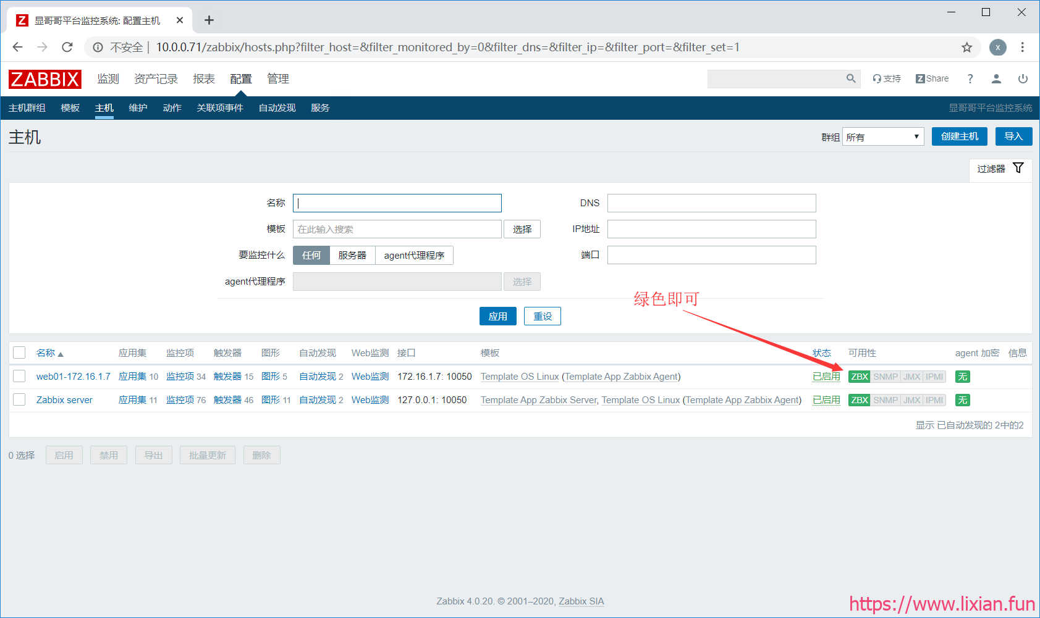
Task: Close the Zabbix browser tab
Action: click(180, 20)
